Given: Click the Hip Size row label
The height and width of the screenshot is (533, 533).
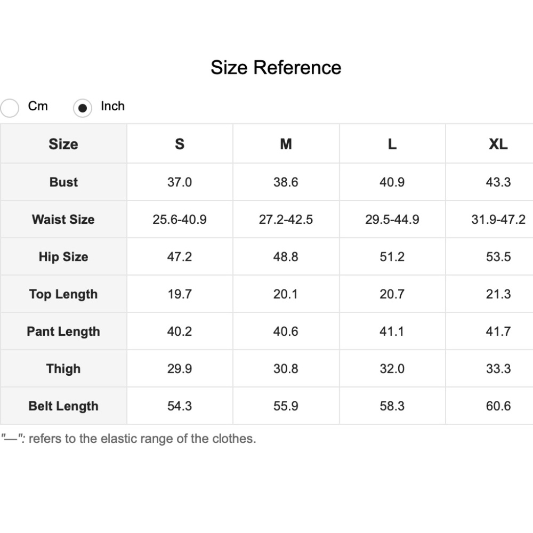Looking at the screenshot, I should (x=63, y=257).
